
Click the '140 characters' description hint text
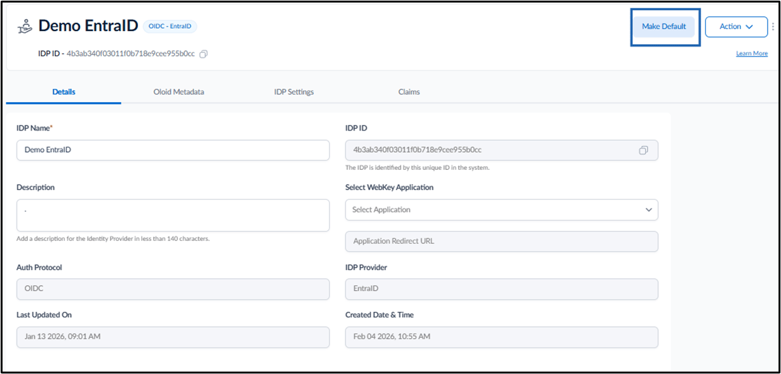click(x=113, y=239)
